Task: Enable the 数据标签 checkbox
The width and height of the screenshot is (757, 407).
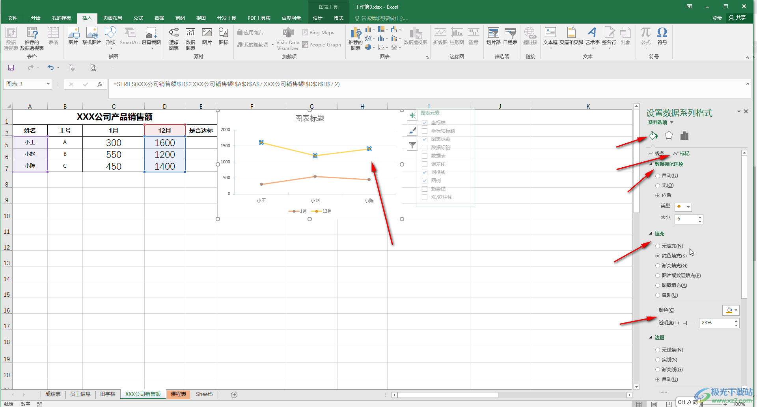Action: 425,148
